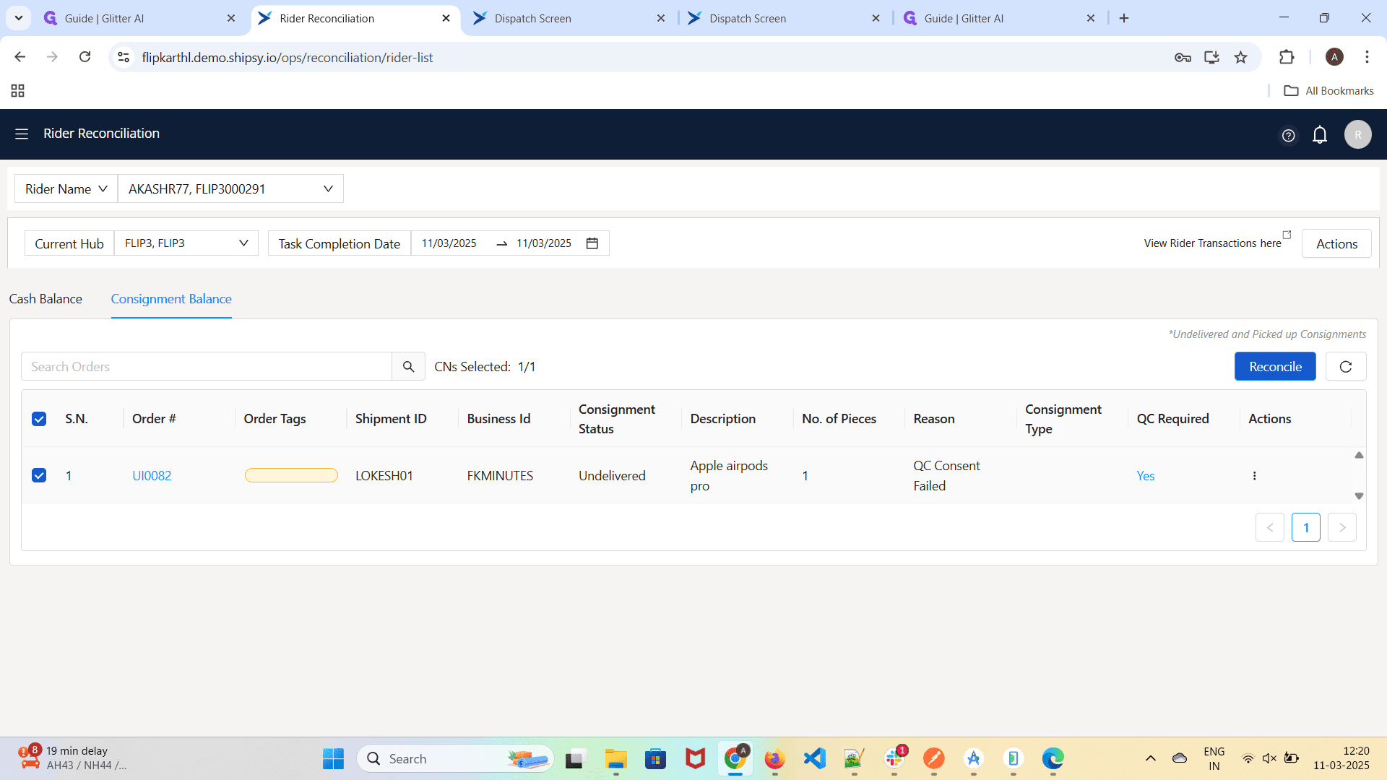
Task: Go back in browser history
Action: (20, 57)
